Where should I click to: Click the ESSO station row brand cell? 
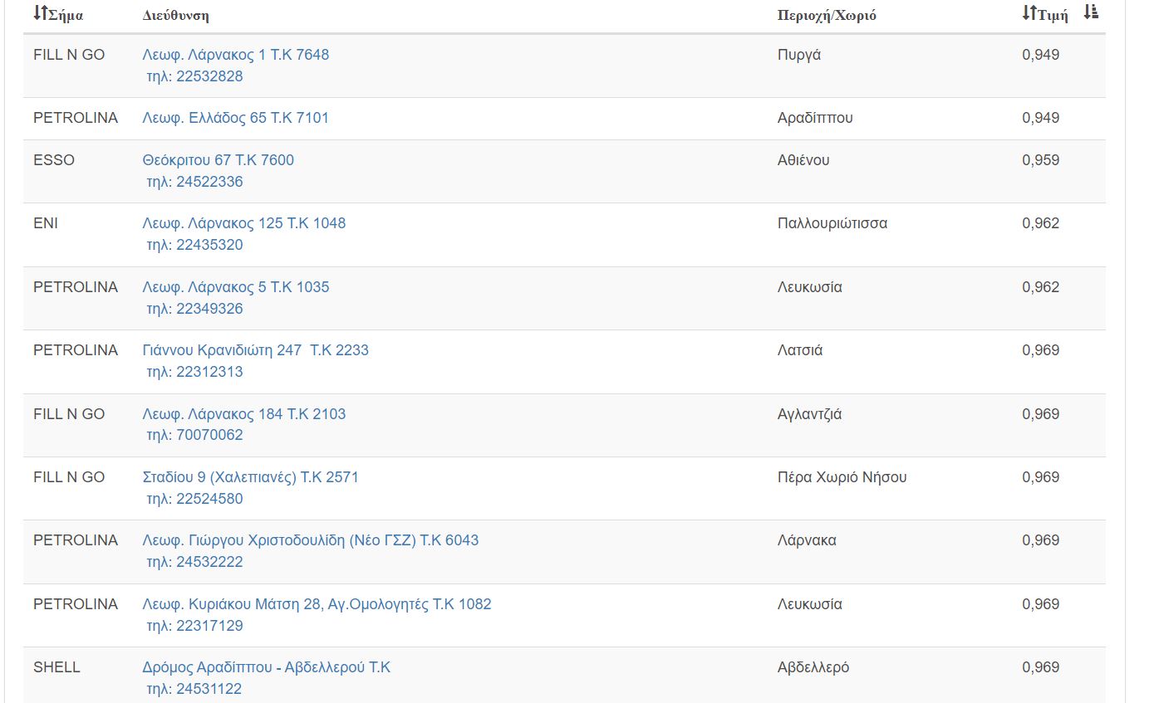pyautogui.click(x=54, y=160)
